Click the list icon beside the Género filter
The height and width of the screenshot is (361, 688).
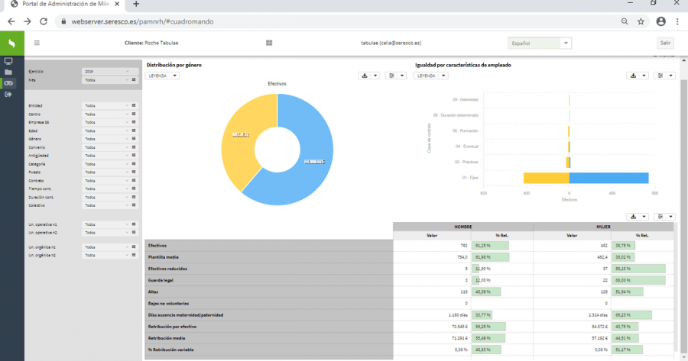click(134, 139)
